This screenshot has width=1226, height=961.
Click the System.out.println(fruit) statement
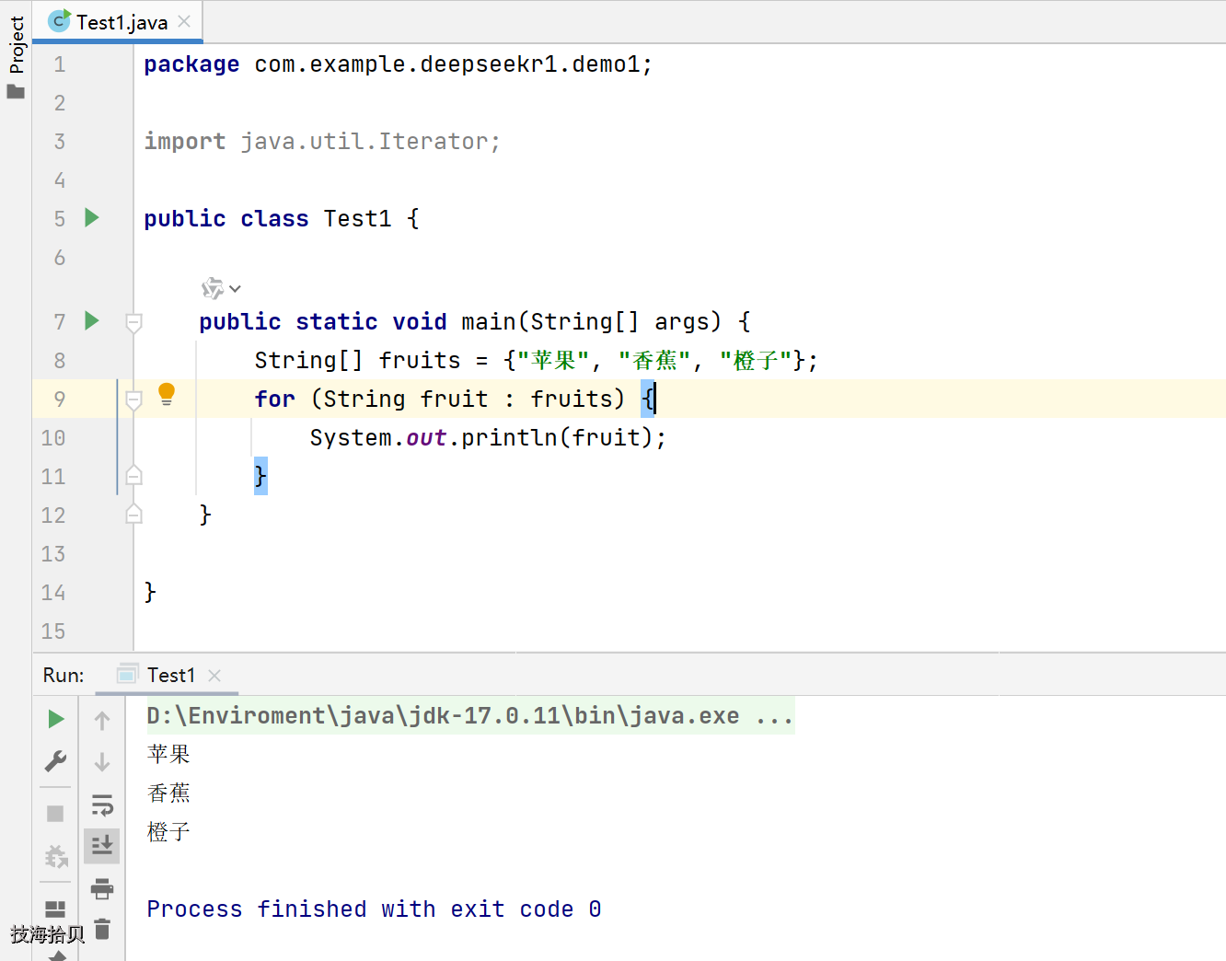tap(488, 438)
